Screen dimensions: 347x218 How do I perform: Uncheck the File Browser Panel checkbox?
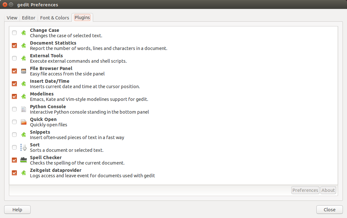click(x=14, y=71)
